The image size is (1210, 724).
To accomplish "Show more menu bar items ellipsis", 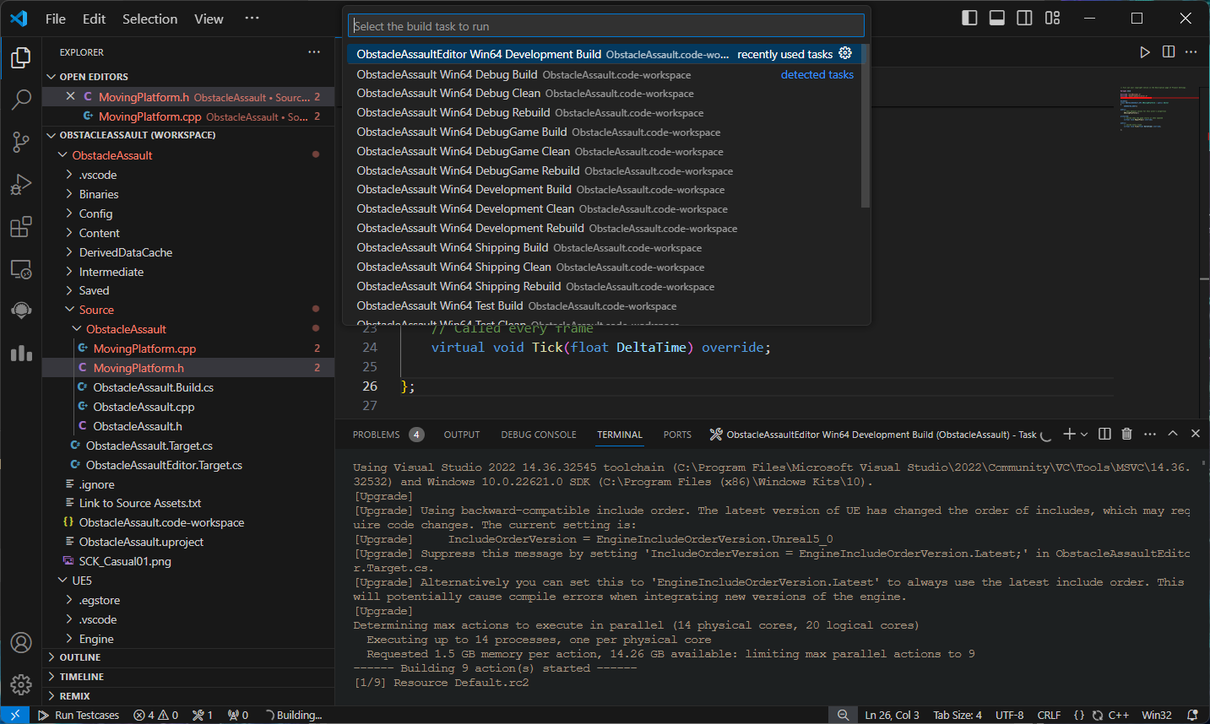I will click(252, 19).
